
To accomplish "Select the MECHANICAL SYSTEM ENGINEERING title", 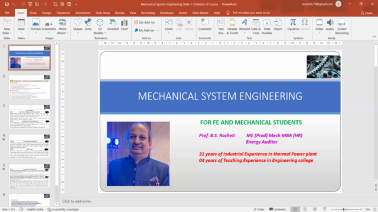I will [220, 97].
